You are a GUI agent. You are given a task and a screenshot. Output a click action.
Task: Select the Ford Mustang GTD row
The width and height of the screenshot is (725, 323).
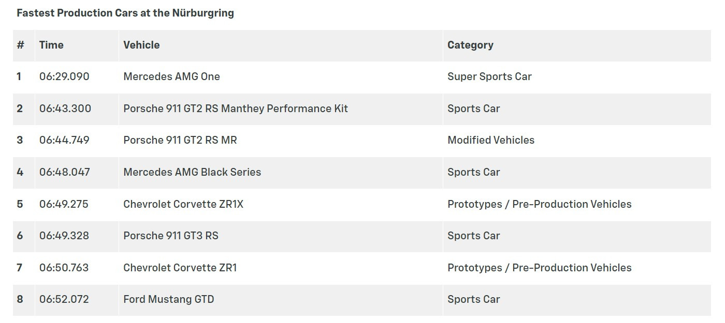pyautogui.click(x=169, y=299)
